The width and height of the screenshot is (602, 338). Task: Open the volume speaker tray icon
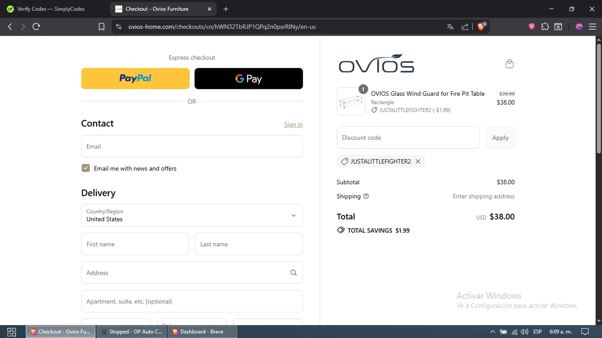point(524,332)
